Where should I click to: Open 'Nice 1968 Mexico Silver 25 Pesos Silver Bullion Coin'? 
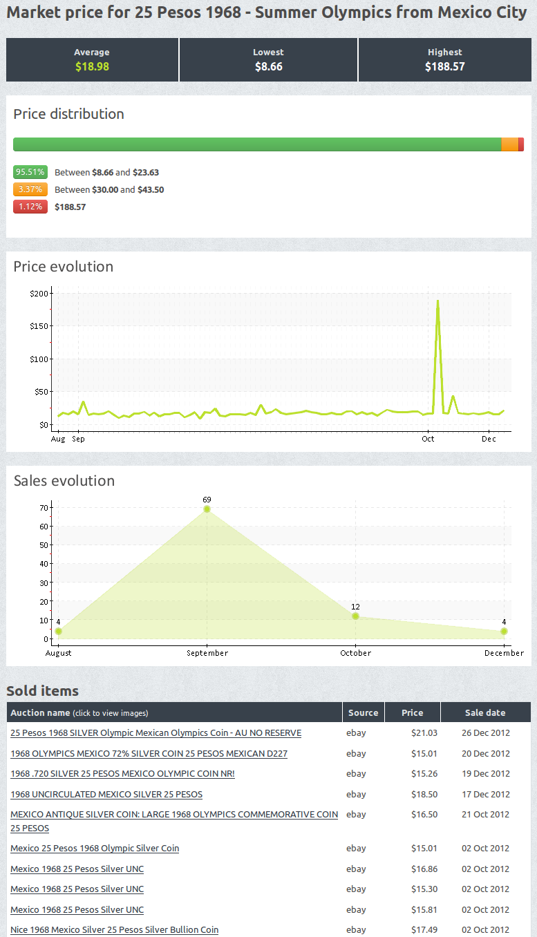pos(114,929)
